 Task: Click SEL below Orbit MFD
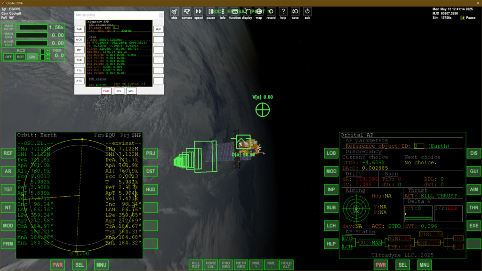tap(79, 265)
